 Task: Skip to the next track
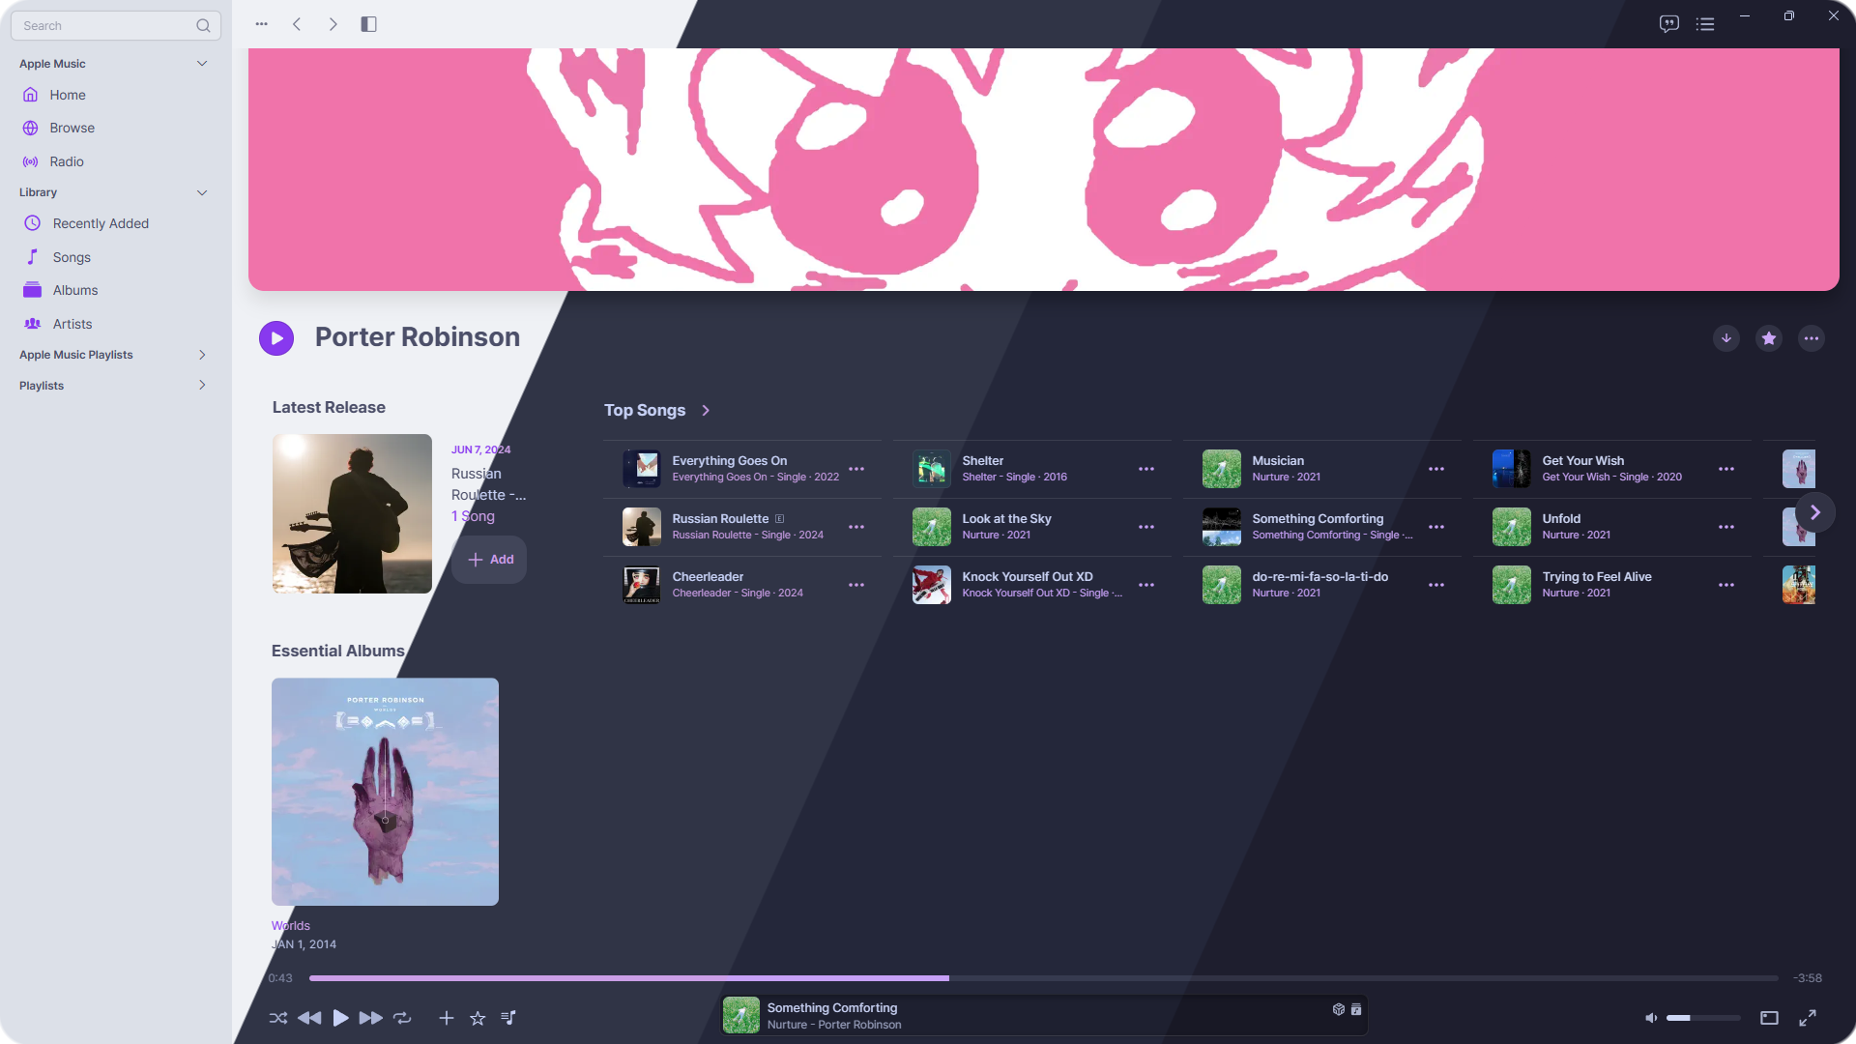pyautogui.click(x=370, y=1018)
